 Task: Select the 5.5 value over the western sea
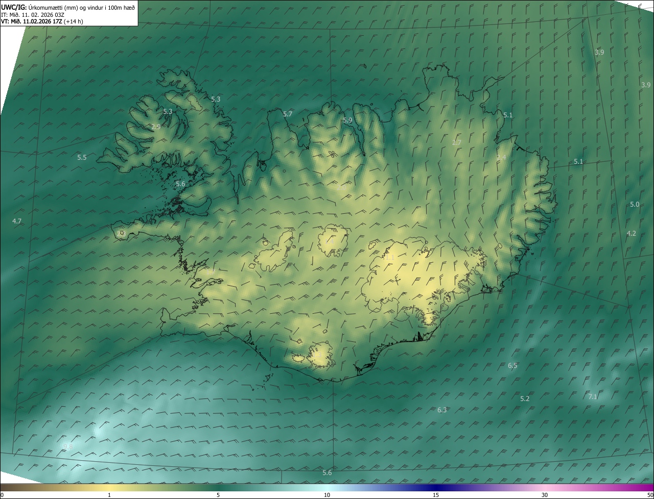click(82, 158)
